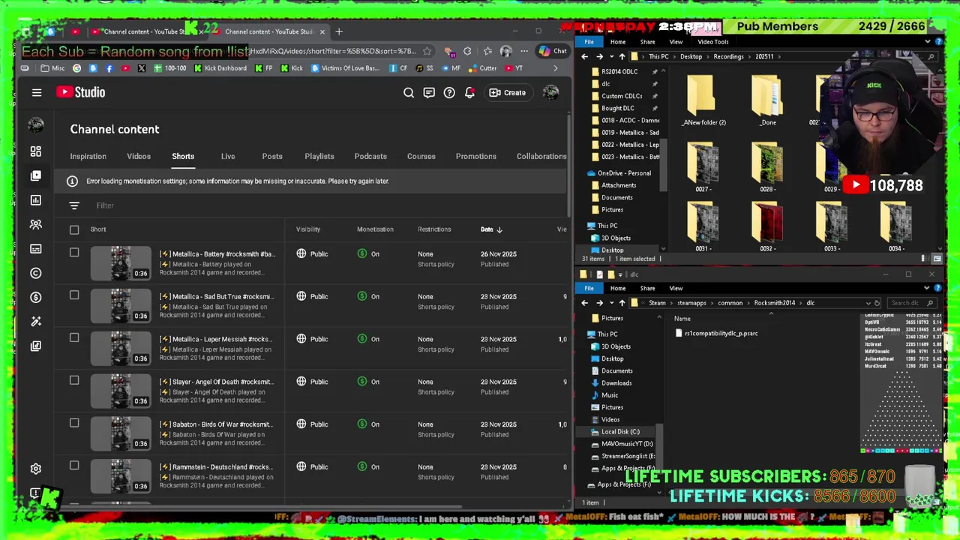The image size is (960, 540).
Task: Open the account avatar in Studio header
Action: 550,92
